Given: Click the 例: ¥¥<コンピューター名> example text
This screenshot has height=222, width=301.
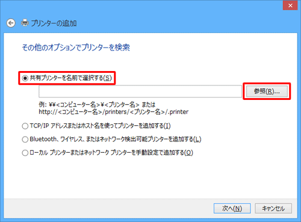Looking at the screenshot, I should [97, 105].
